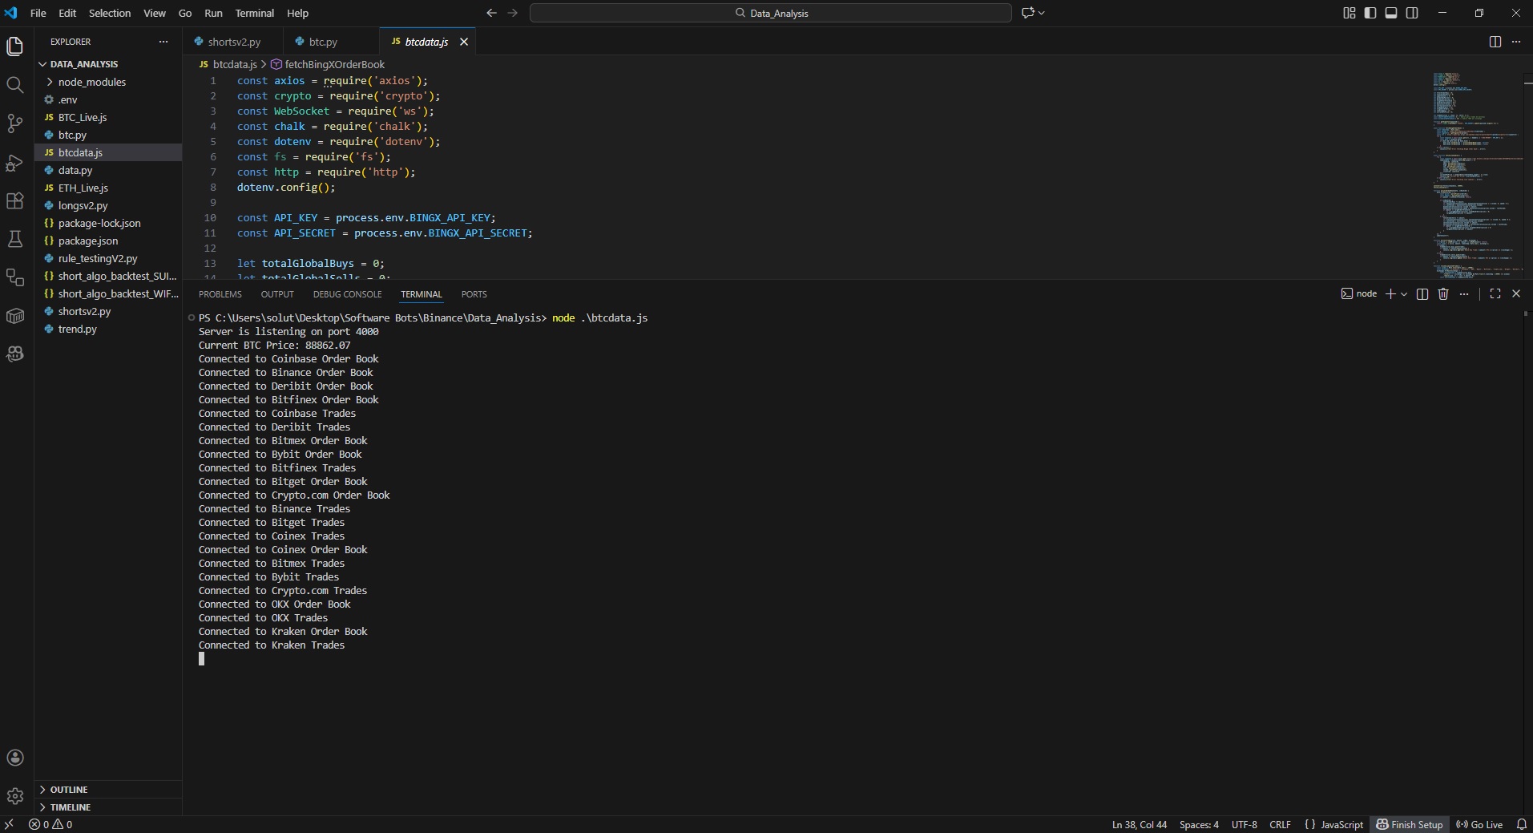Open the new terminal launch profile dropdown
This screenshot has height=833, width=1533.
[x=1404, y=294]
